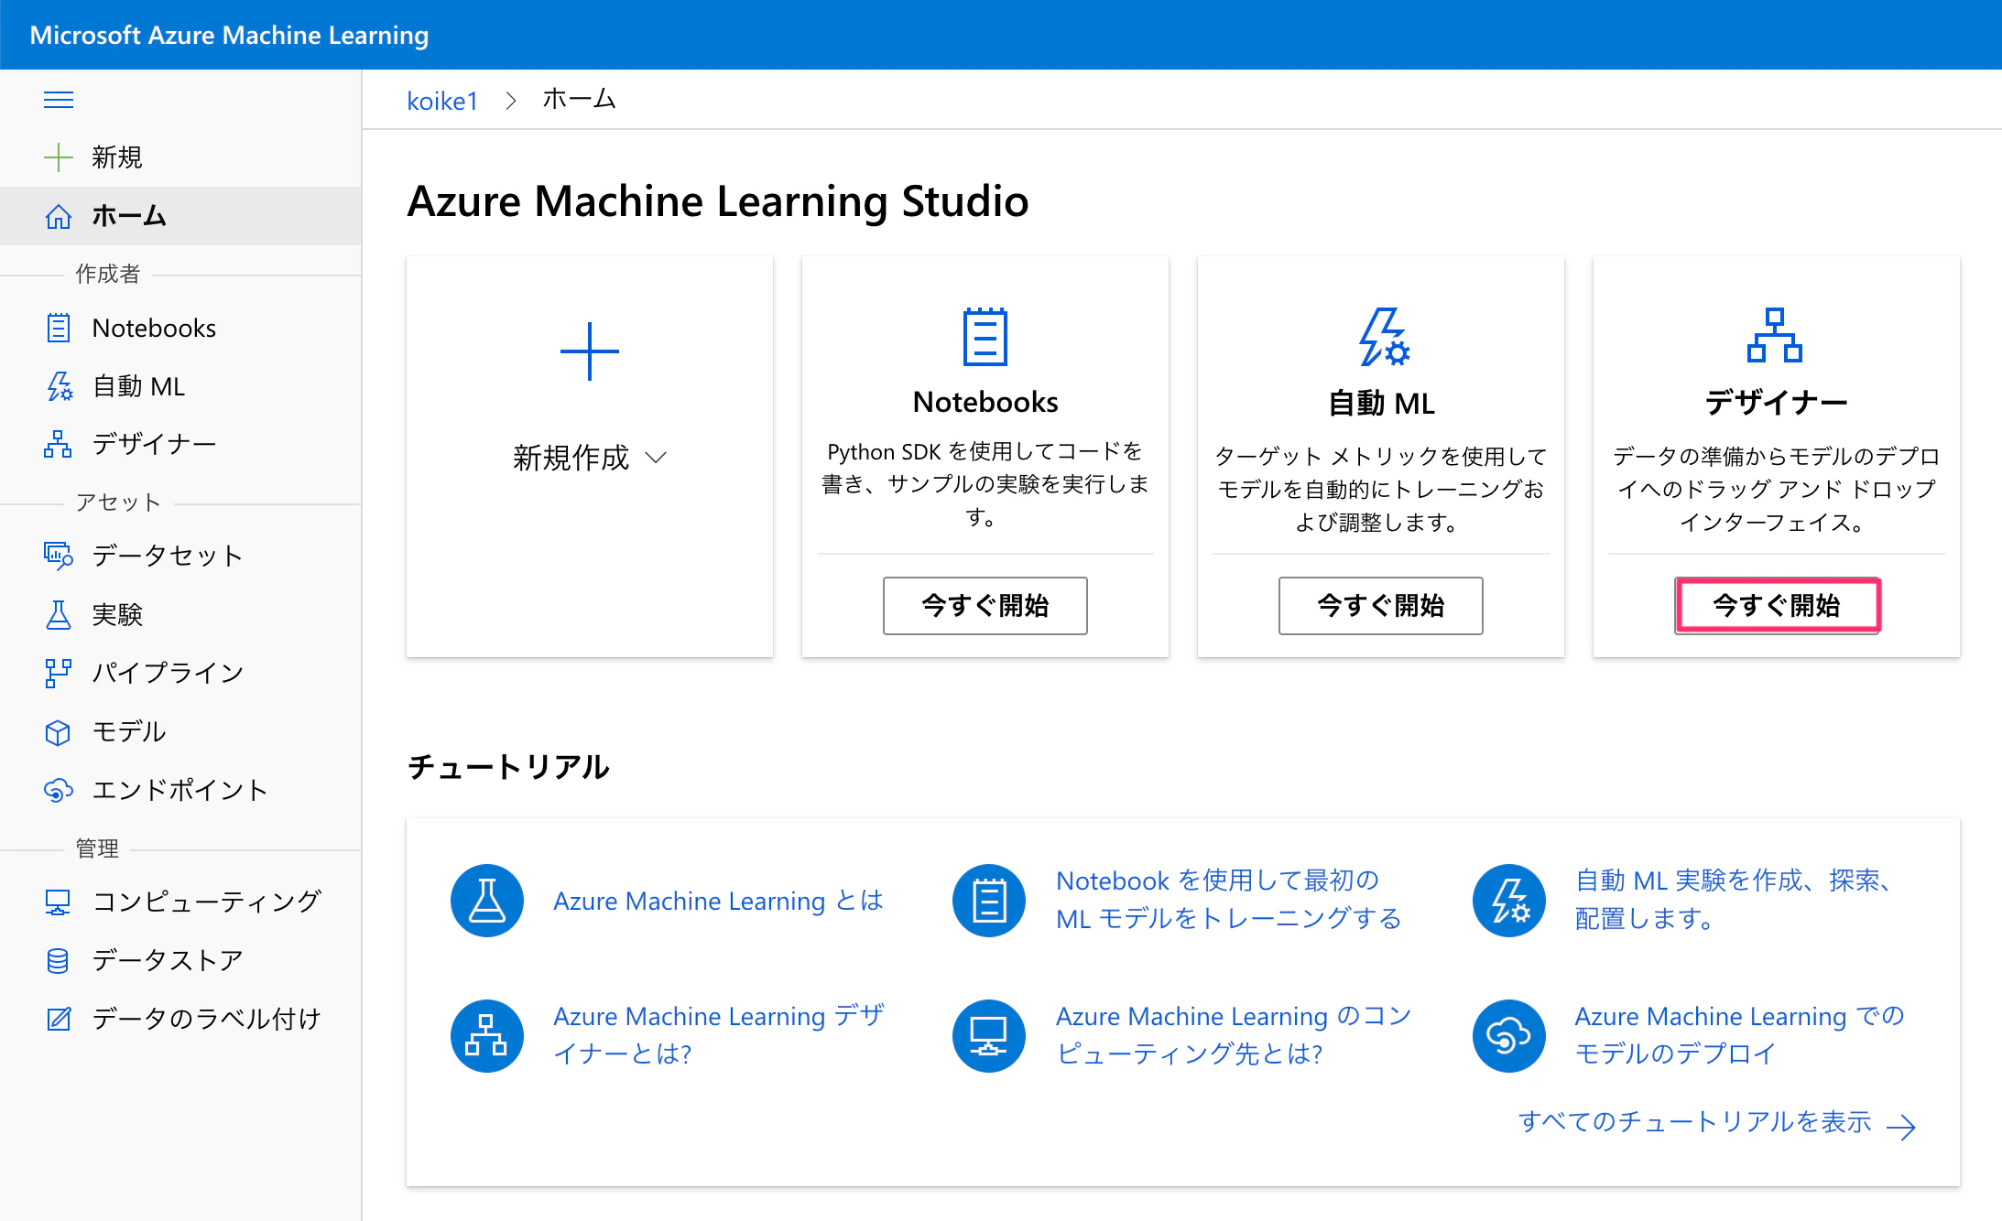Click the 自動 ML card lightning gear icon

pos(1383,336)
